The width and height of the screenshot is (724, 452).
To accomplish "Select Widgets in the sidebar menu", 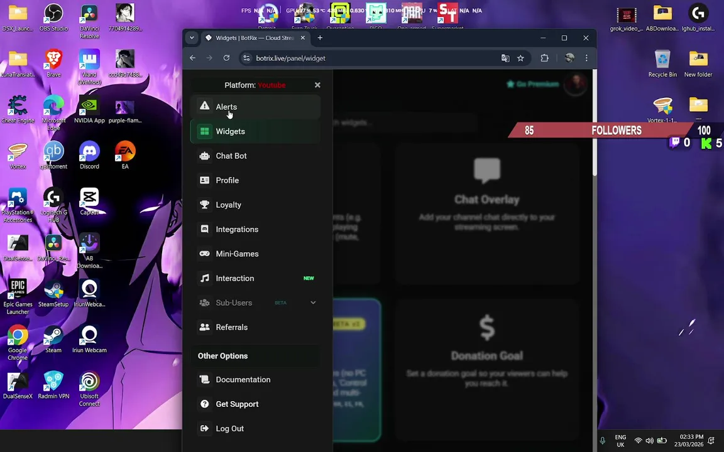I will pos(255,131).
